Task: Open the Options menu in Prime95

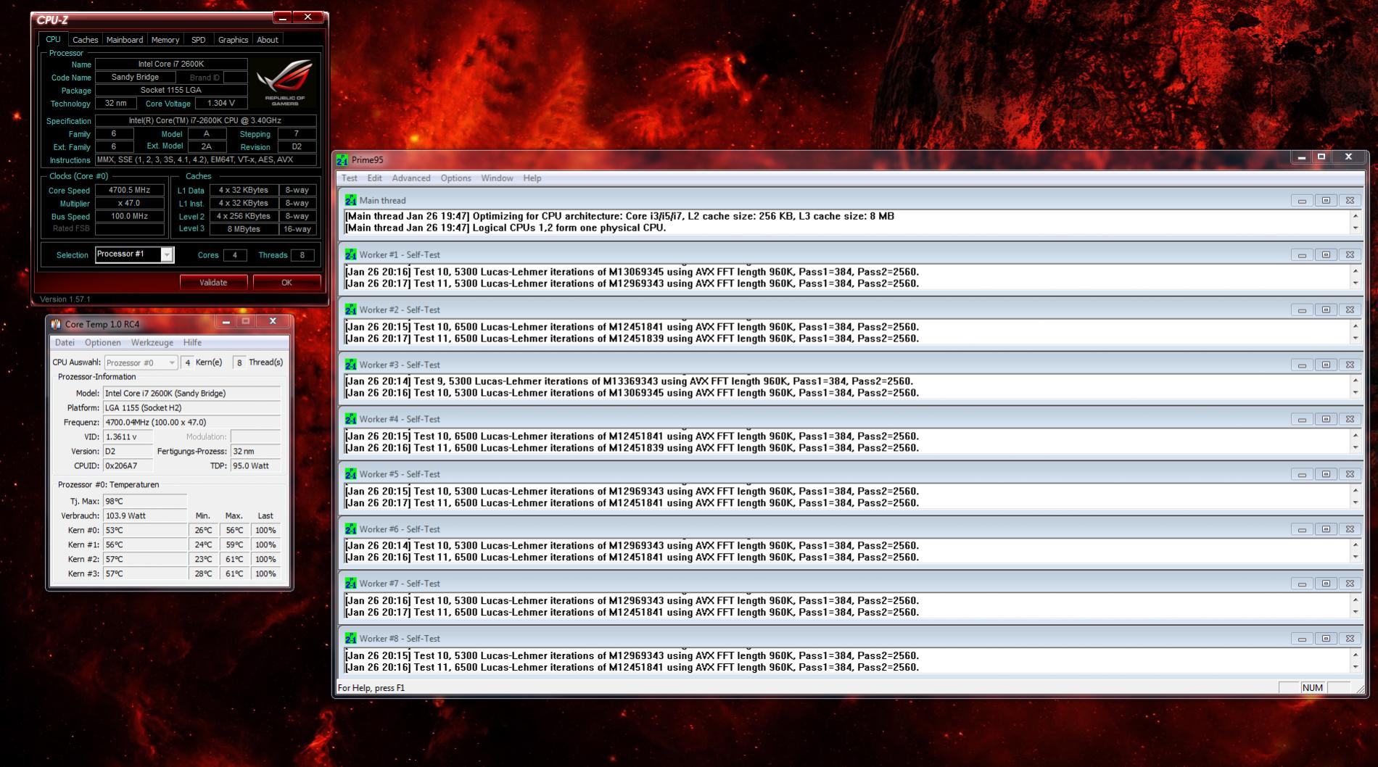Action: 455,178
